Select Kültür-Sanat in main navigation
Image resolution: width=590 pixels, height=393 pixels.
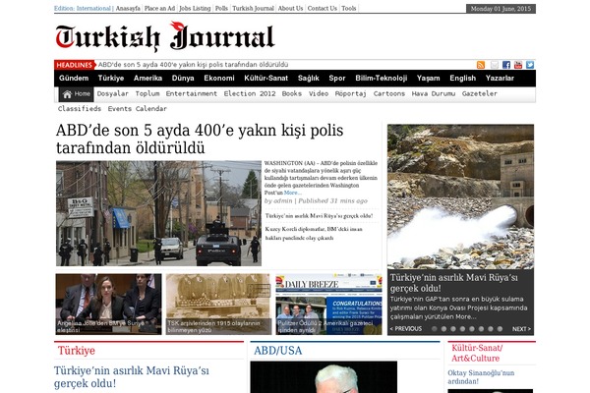click(266, 79)
